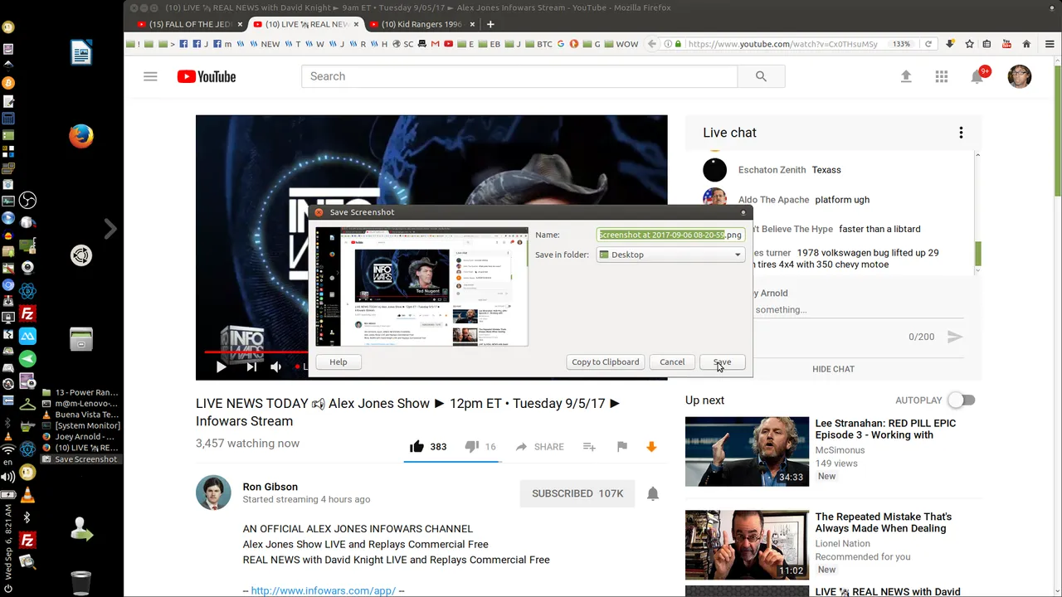This screenshot has width=1062, height=597.
Task: Open the WOW bookmark folder
Action: tap(621, 44)
